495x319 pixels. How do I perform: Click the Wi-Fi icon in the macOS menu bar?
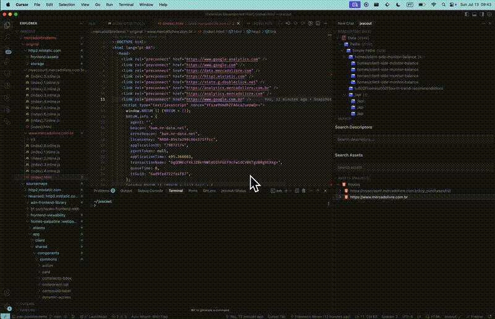coord(434,5)
